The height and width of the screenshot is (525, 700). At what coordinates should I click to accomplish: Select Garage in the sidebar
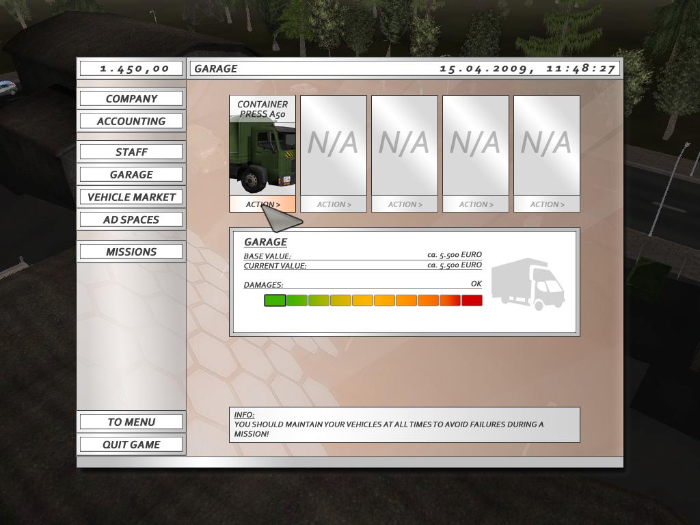point(131,174)
